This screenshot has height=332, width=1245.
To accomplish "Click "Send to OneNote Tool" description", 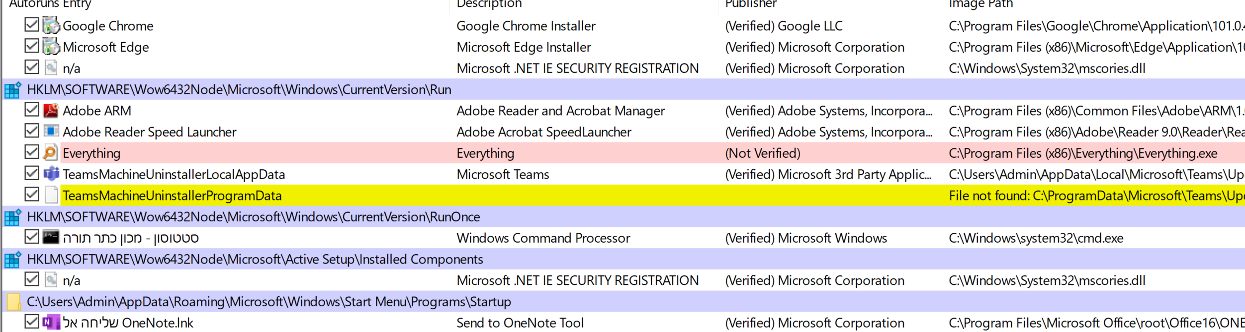I will (520, 323).
